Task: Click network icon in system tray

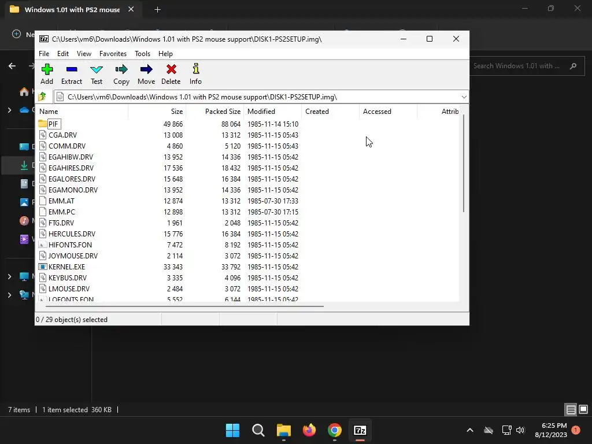Action: [506, 430]
